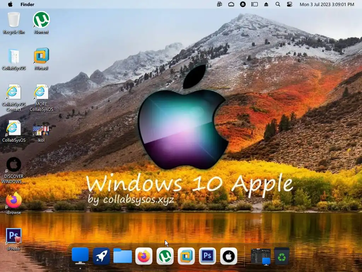Select the DISCOVER WINDOWS apple shortcut

(14, 170)
